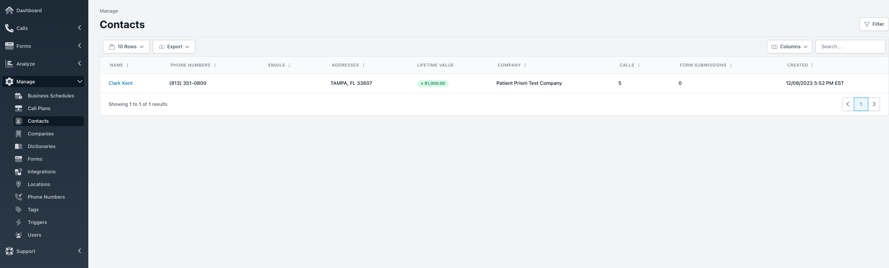Open Companies menu item
The height and width of the screenshot is (268, 889).
tap(49, 134)
